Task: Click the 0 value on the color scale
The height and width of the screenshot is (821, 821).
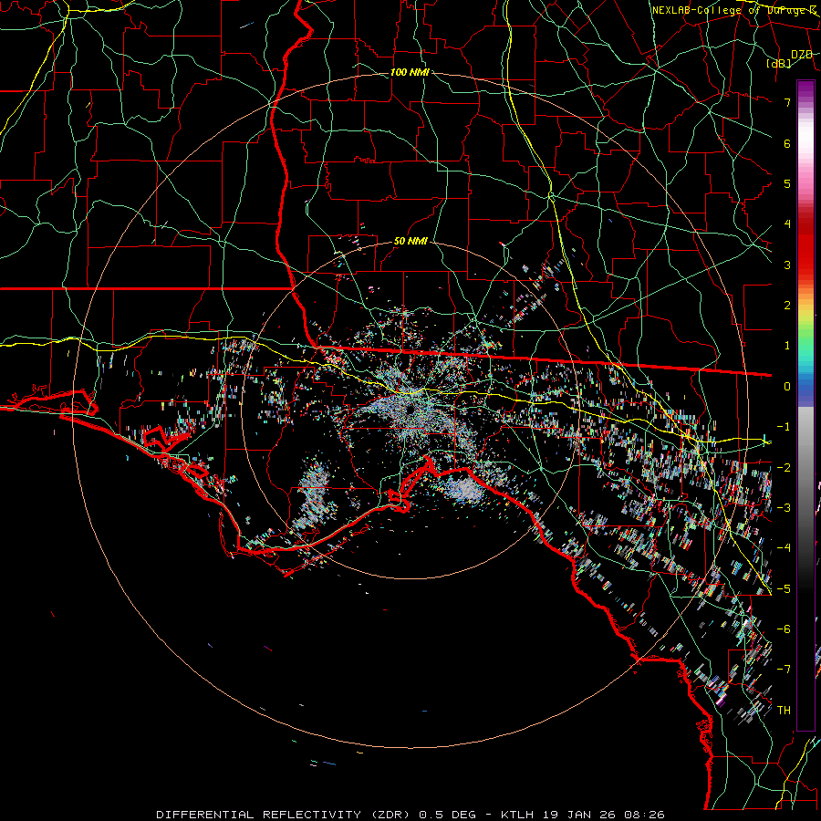Action: 787,387
